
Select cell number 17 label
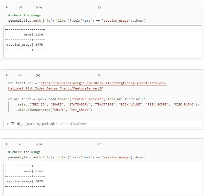(x=99, y=144)
